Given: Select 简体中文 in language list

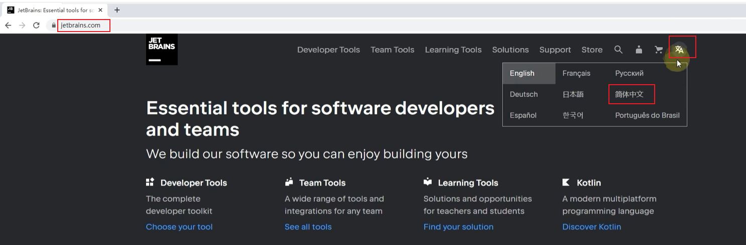Looking at the screenshot, I should coord(629,94).
